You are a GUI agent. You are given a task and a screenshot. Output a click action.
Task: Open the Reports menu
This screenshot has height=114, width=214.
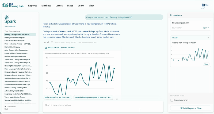[x=32, y=6]
